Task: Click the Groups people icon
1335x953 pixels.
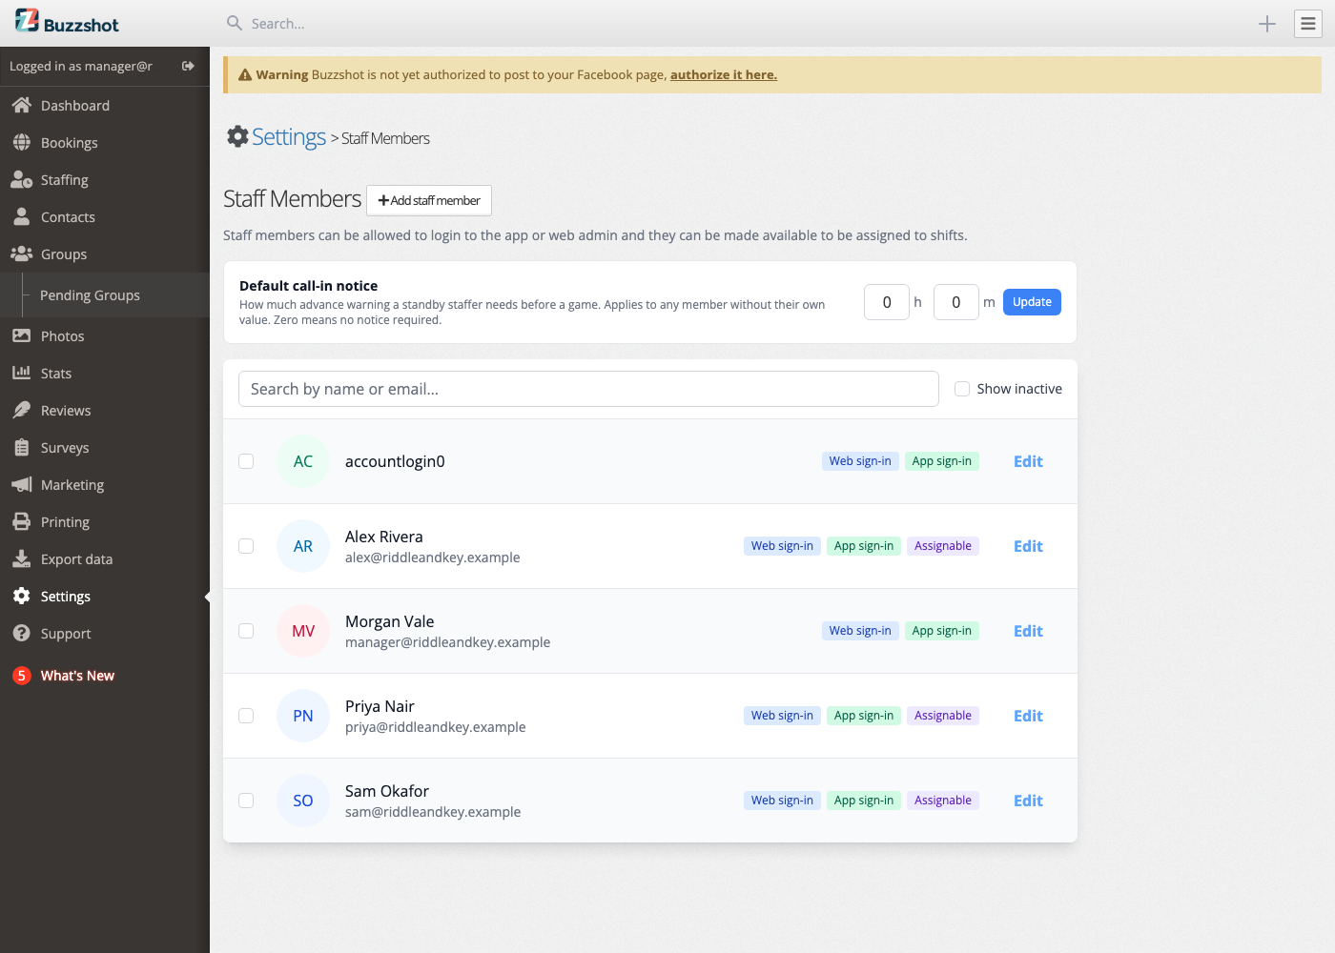Action: pyautogui.click(x=22, y=253)
